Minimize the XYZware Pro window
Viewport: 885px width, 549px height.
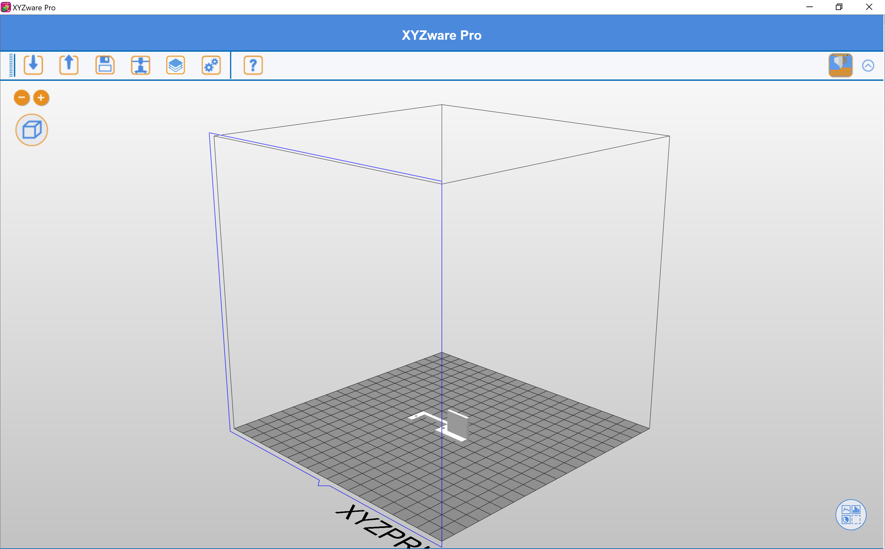click(809, 7)
